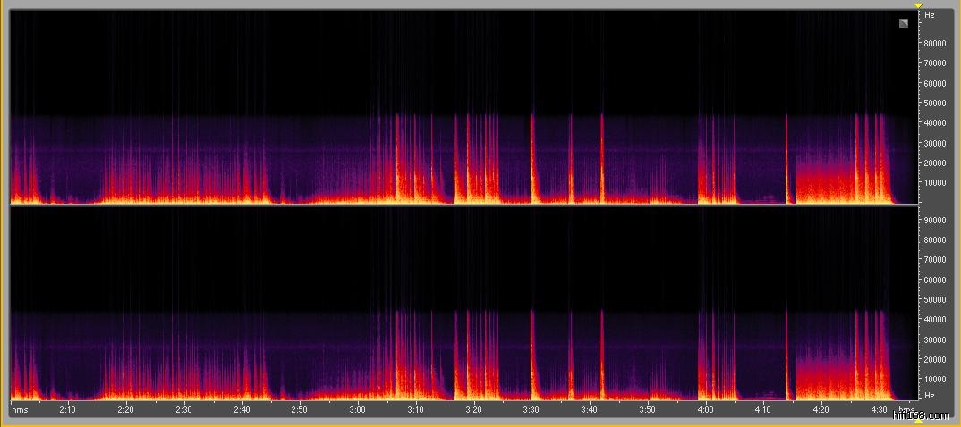Click the 3:00 mark on the time ruler
The height and width of the screenshot is (427, 961).
pyautogui.click(x=357, y=409)
